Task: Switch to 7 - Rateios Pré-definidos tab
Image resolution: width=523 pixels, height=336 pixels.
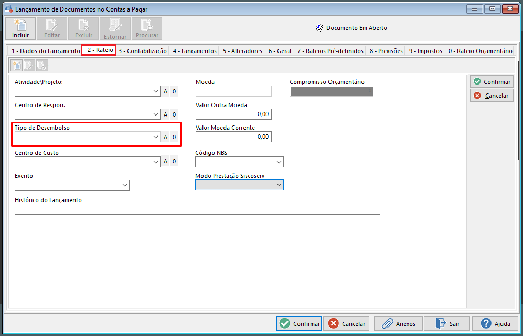Action: (x=330, y=51)
